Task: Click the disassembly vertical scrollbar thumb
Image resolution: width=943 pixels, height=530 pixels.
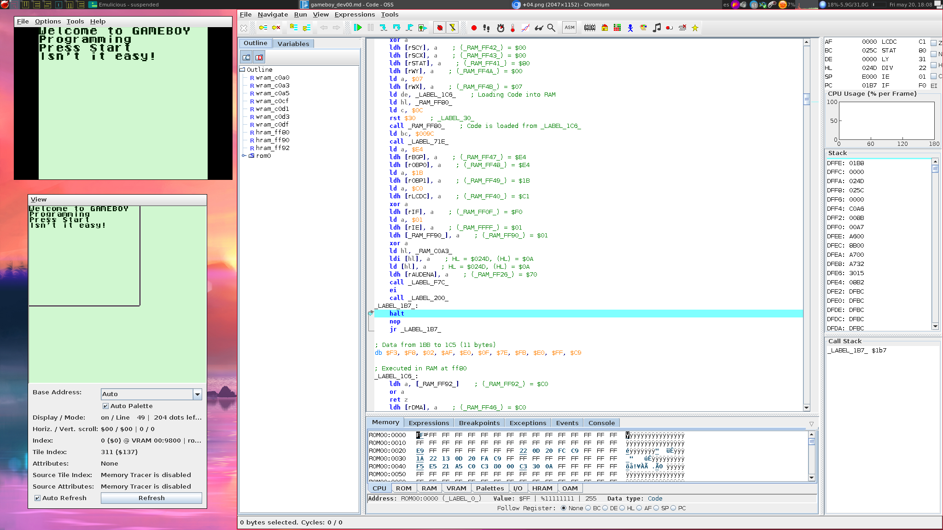Action: point(807,99)
